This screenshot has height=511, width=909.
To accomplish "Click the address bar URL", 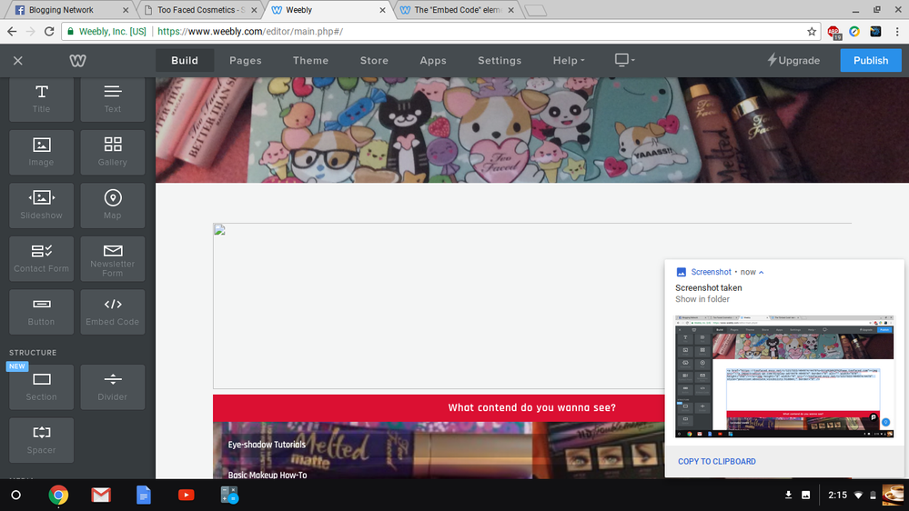I will point(250,31).
